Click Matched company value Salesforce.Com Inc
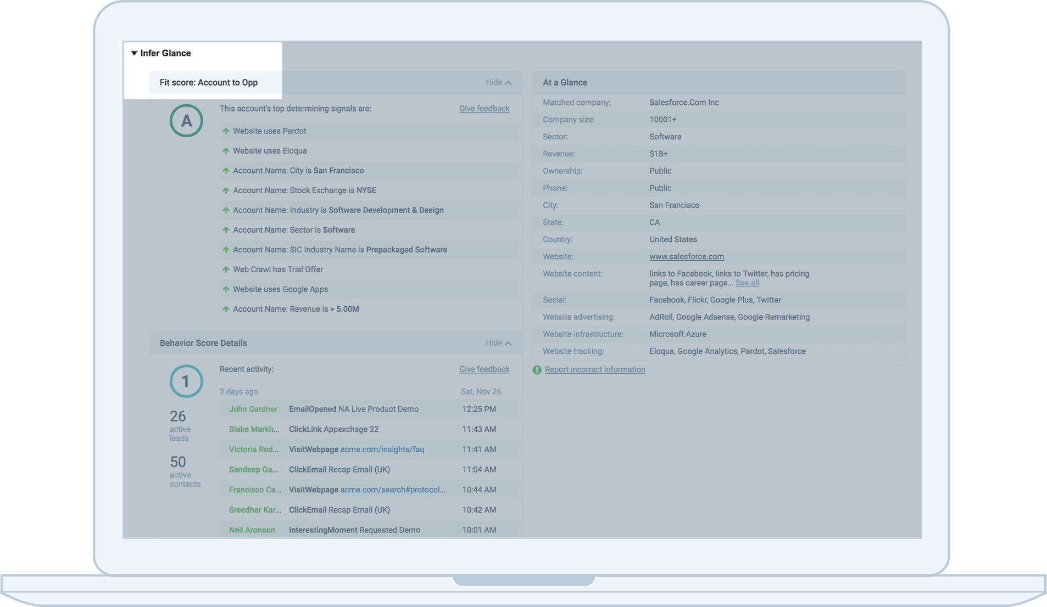The height and width of the screenshot is (607, 1047). [684, 103]
